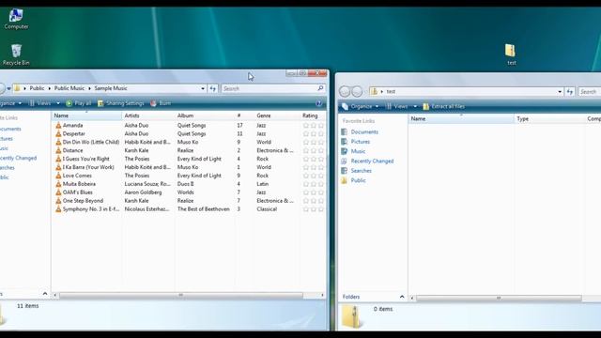Image resolution: width=601 pixels, height=338 pixels.
Task: Open Sharing Settings in the toolbar
Action: [x=121, y=103]
